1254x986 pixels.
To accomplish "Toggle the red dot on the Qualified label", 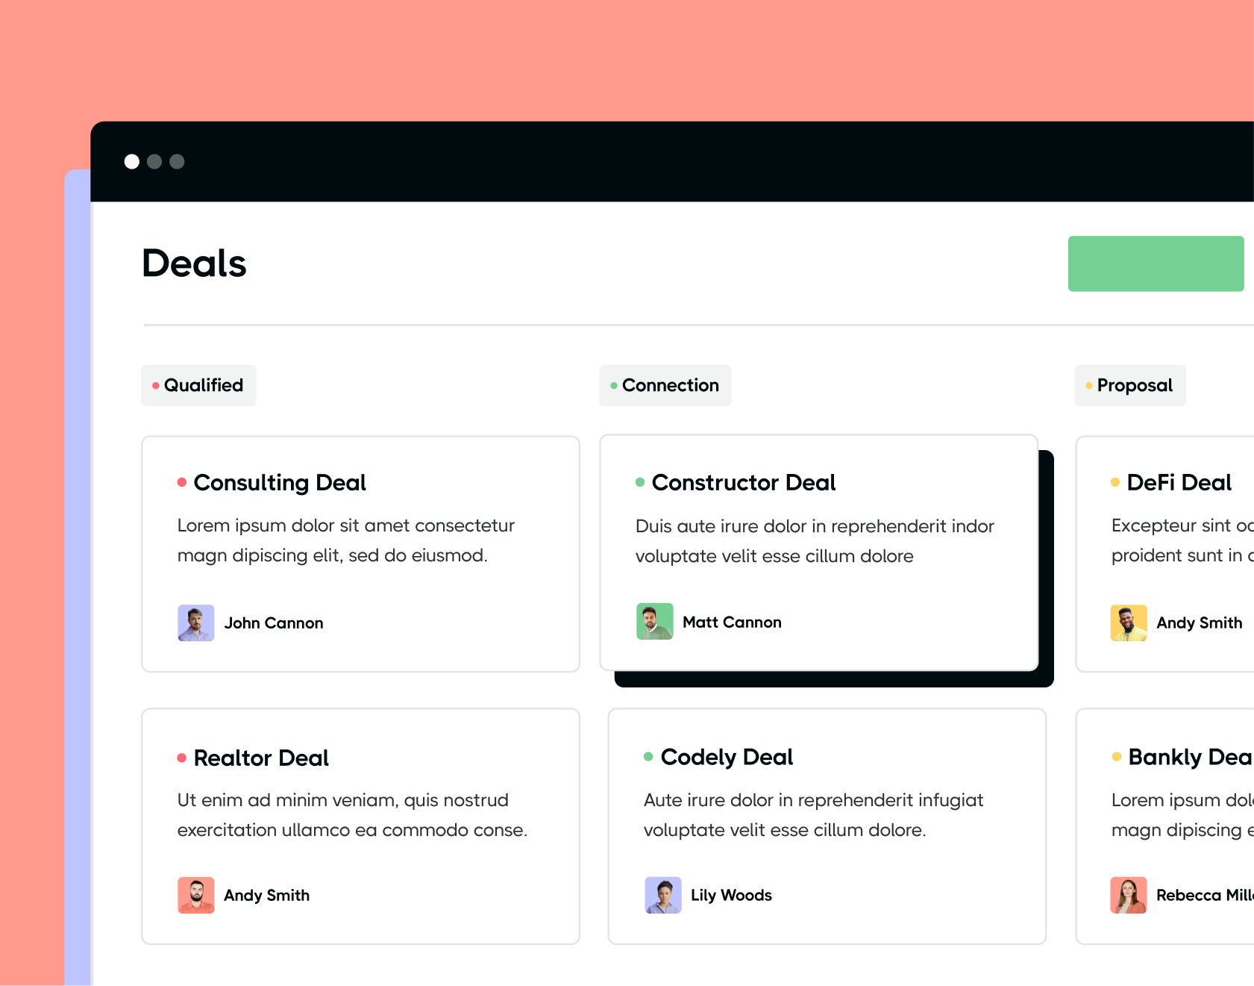I will pos(155,385).
